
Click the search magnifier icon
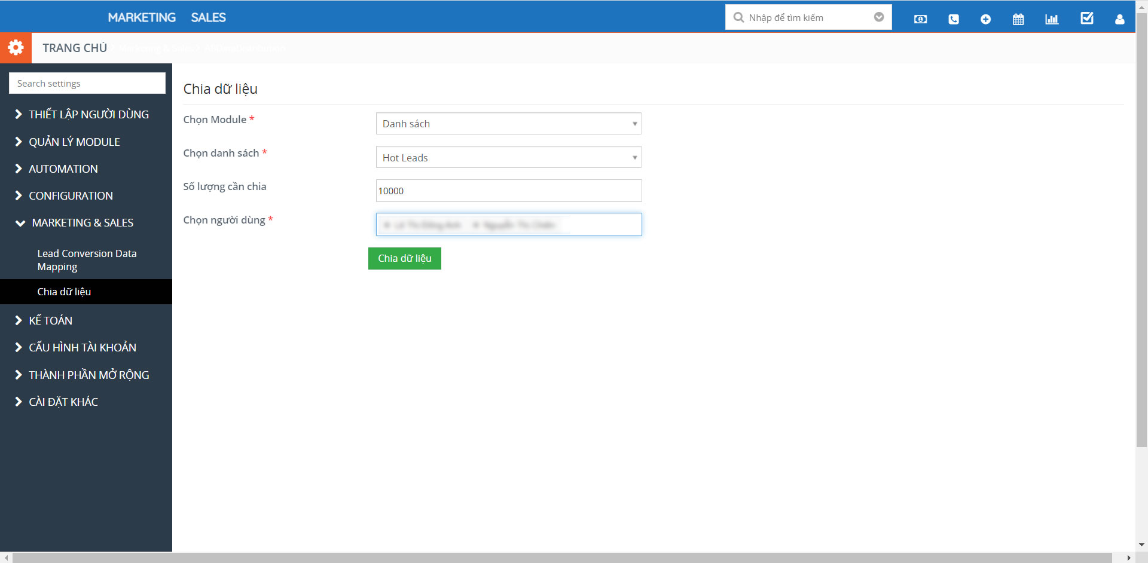pyautogui.click(x=738, y=17)
